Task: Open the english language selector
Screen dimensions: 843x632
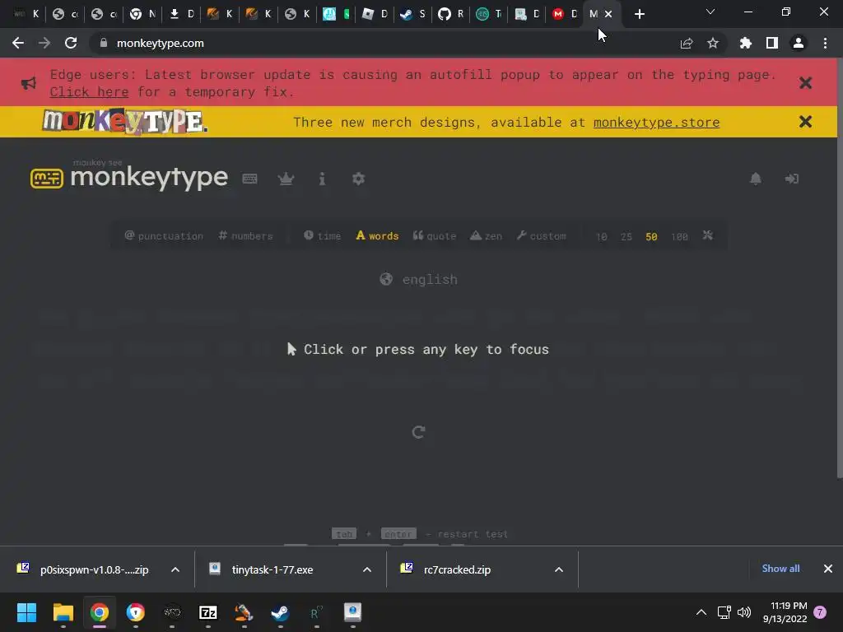Action: (x=419, y=280)
